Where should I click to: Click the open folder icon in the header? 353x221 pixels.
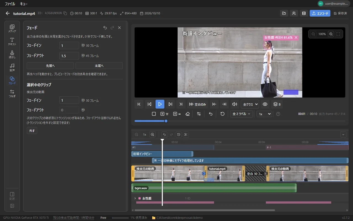pos(284,13)
